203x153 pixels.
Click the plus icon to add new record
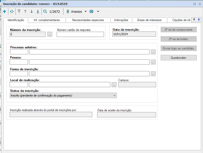coord(4,11)
